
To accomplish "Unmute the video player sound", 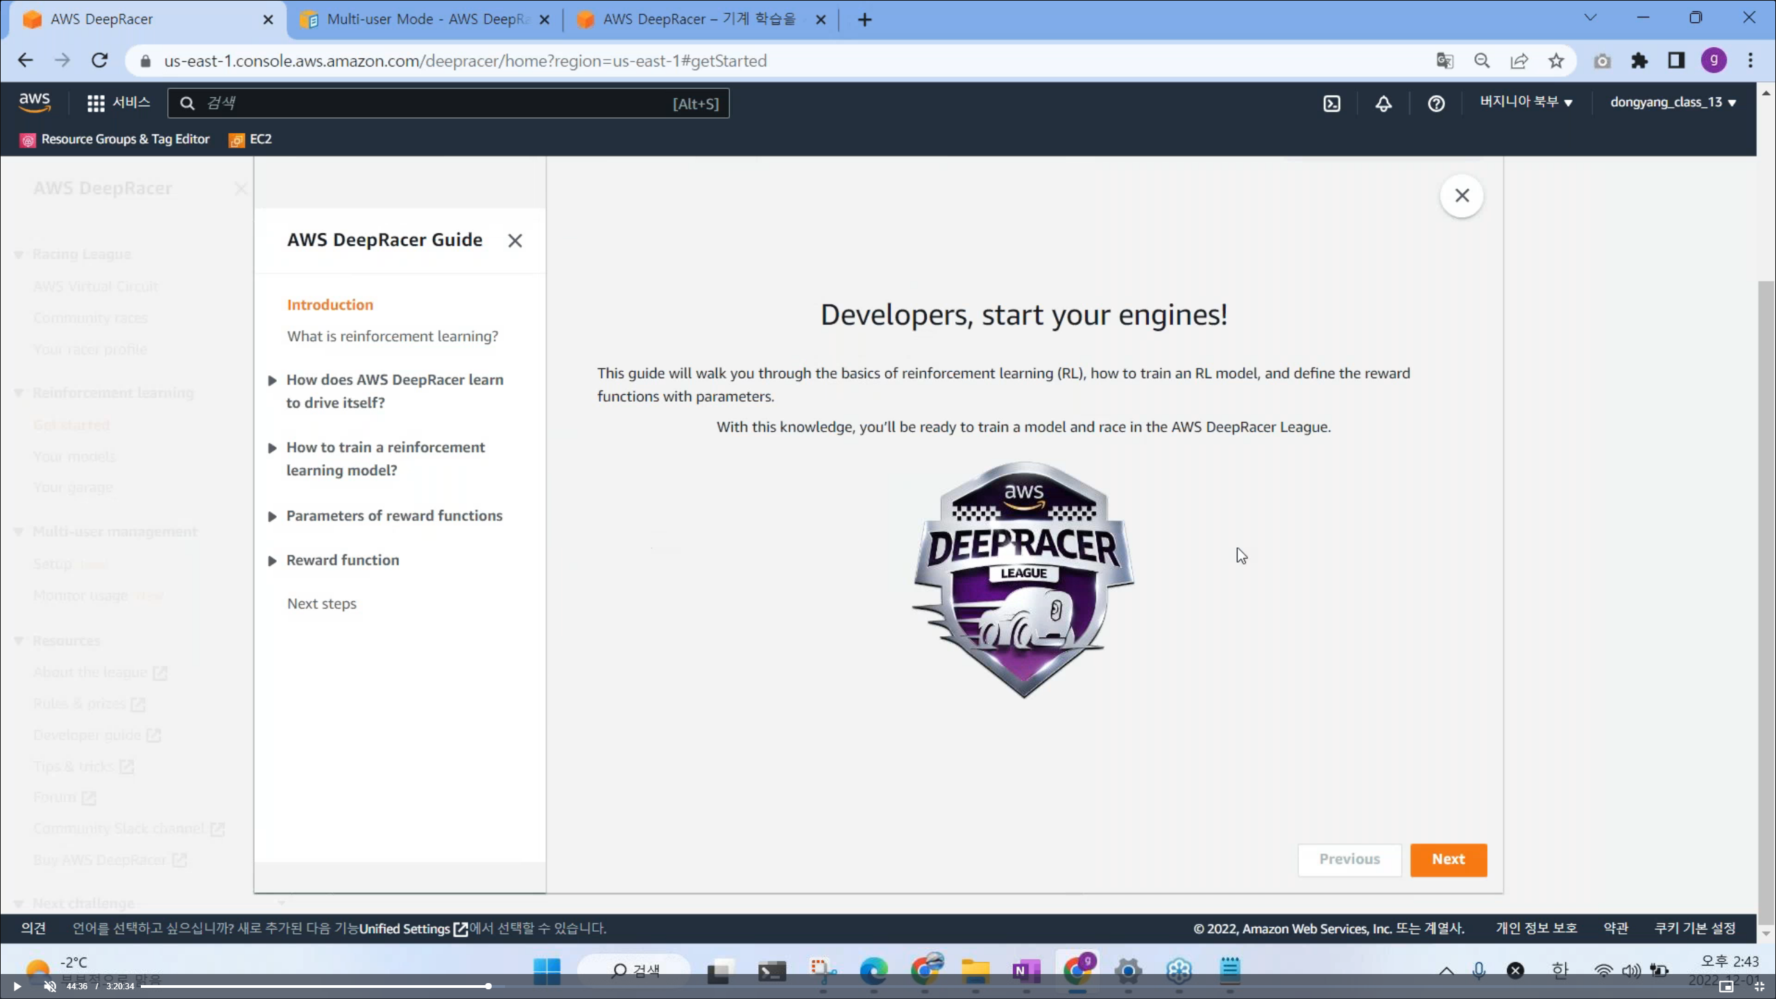I will click(x=50, y=986).
